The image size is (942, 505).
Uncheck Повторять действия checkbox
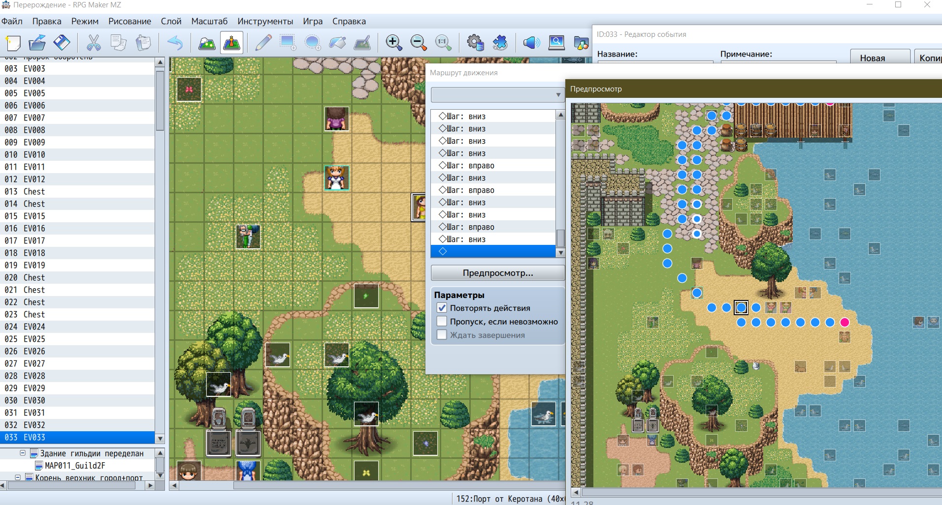[442, 308]
